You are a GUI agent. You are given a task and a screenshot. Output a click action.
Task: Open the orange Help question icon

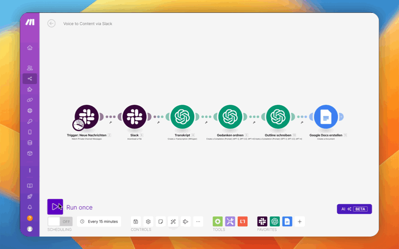point(30,218)
